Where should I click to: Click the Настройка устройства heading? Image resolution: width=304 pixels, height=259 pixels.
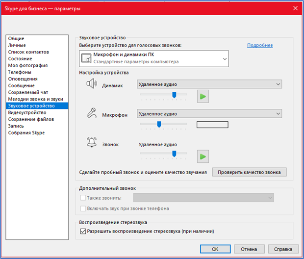click(x=104, y=73)
